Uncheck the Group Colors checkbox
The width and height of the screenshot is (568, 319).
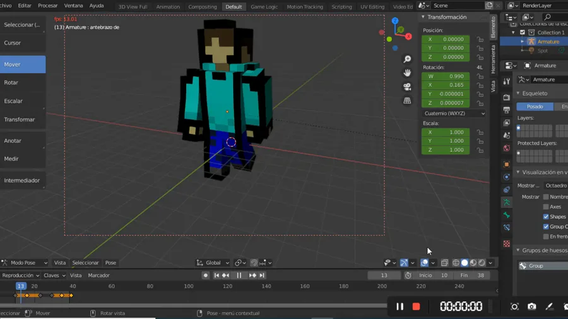[x=546, y=227]
